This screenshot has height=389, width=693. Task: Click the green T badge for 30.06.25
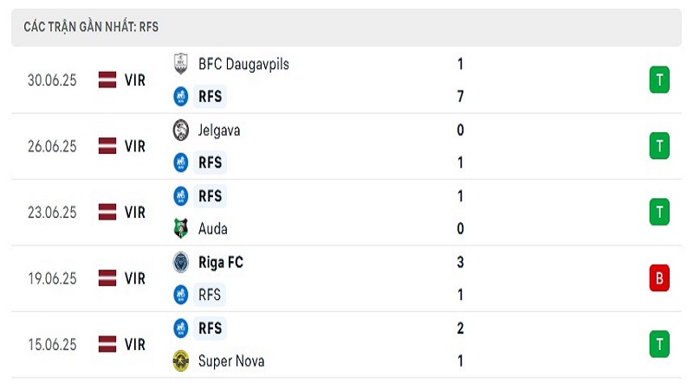point(659,80)
